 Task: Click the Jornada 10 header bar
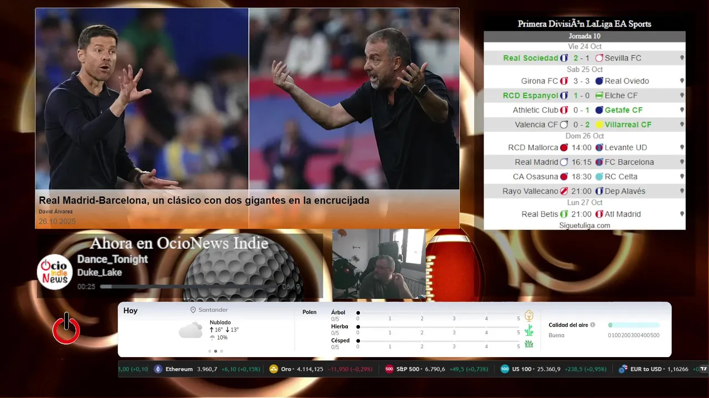[x=584, y=36]
